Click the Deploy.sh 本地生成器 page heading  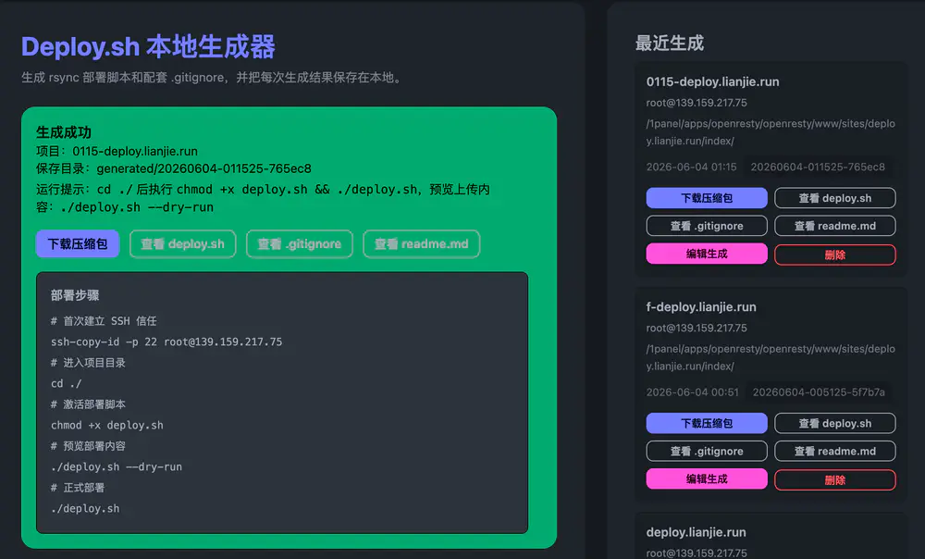point(148,46)
